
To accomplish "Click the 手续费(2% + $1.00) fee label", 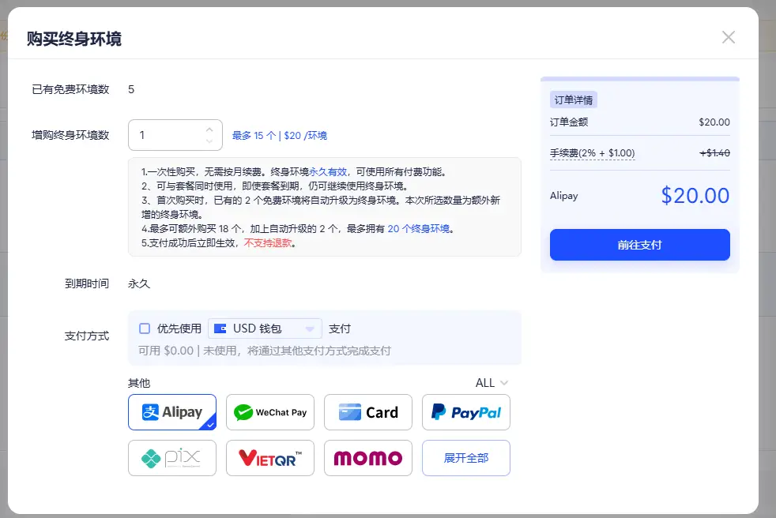I will [593, 153].
